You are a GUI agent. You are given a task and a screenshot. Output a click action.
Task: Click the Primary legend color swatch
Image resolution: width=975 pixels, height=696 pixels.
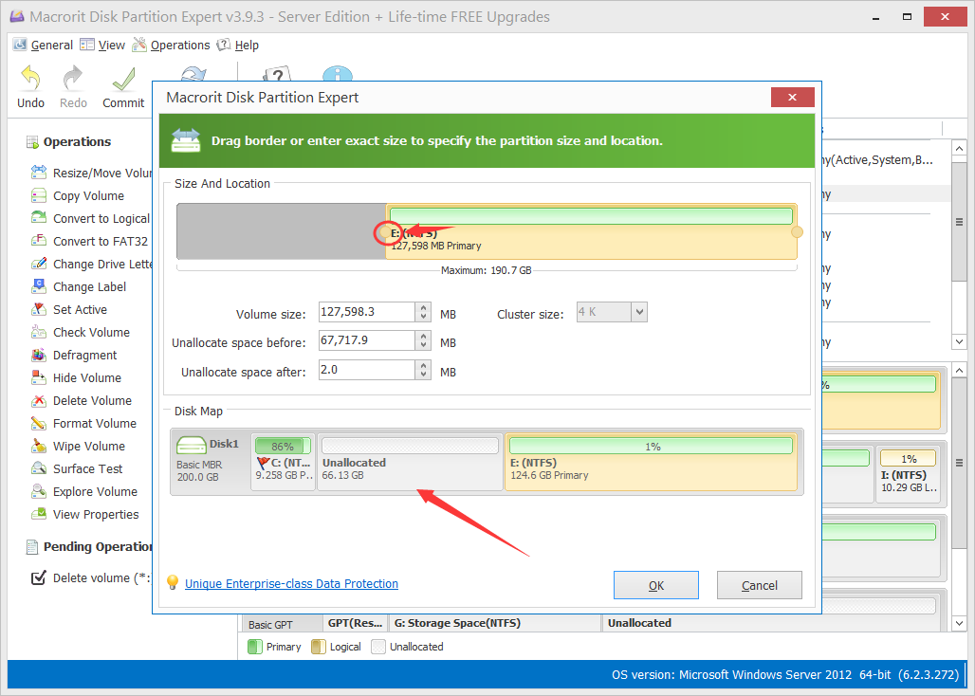255,647
